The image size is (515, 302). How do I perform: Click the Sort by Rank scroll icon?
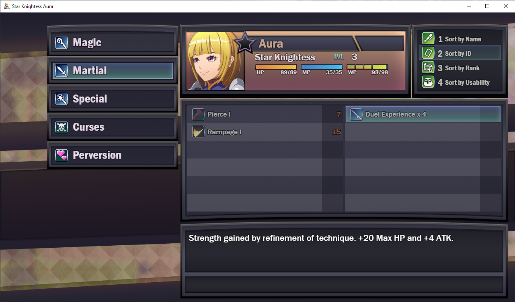(x=428, y=68)
